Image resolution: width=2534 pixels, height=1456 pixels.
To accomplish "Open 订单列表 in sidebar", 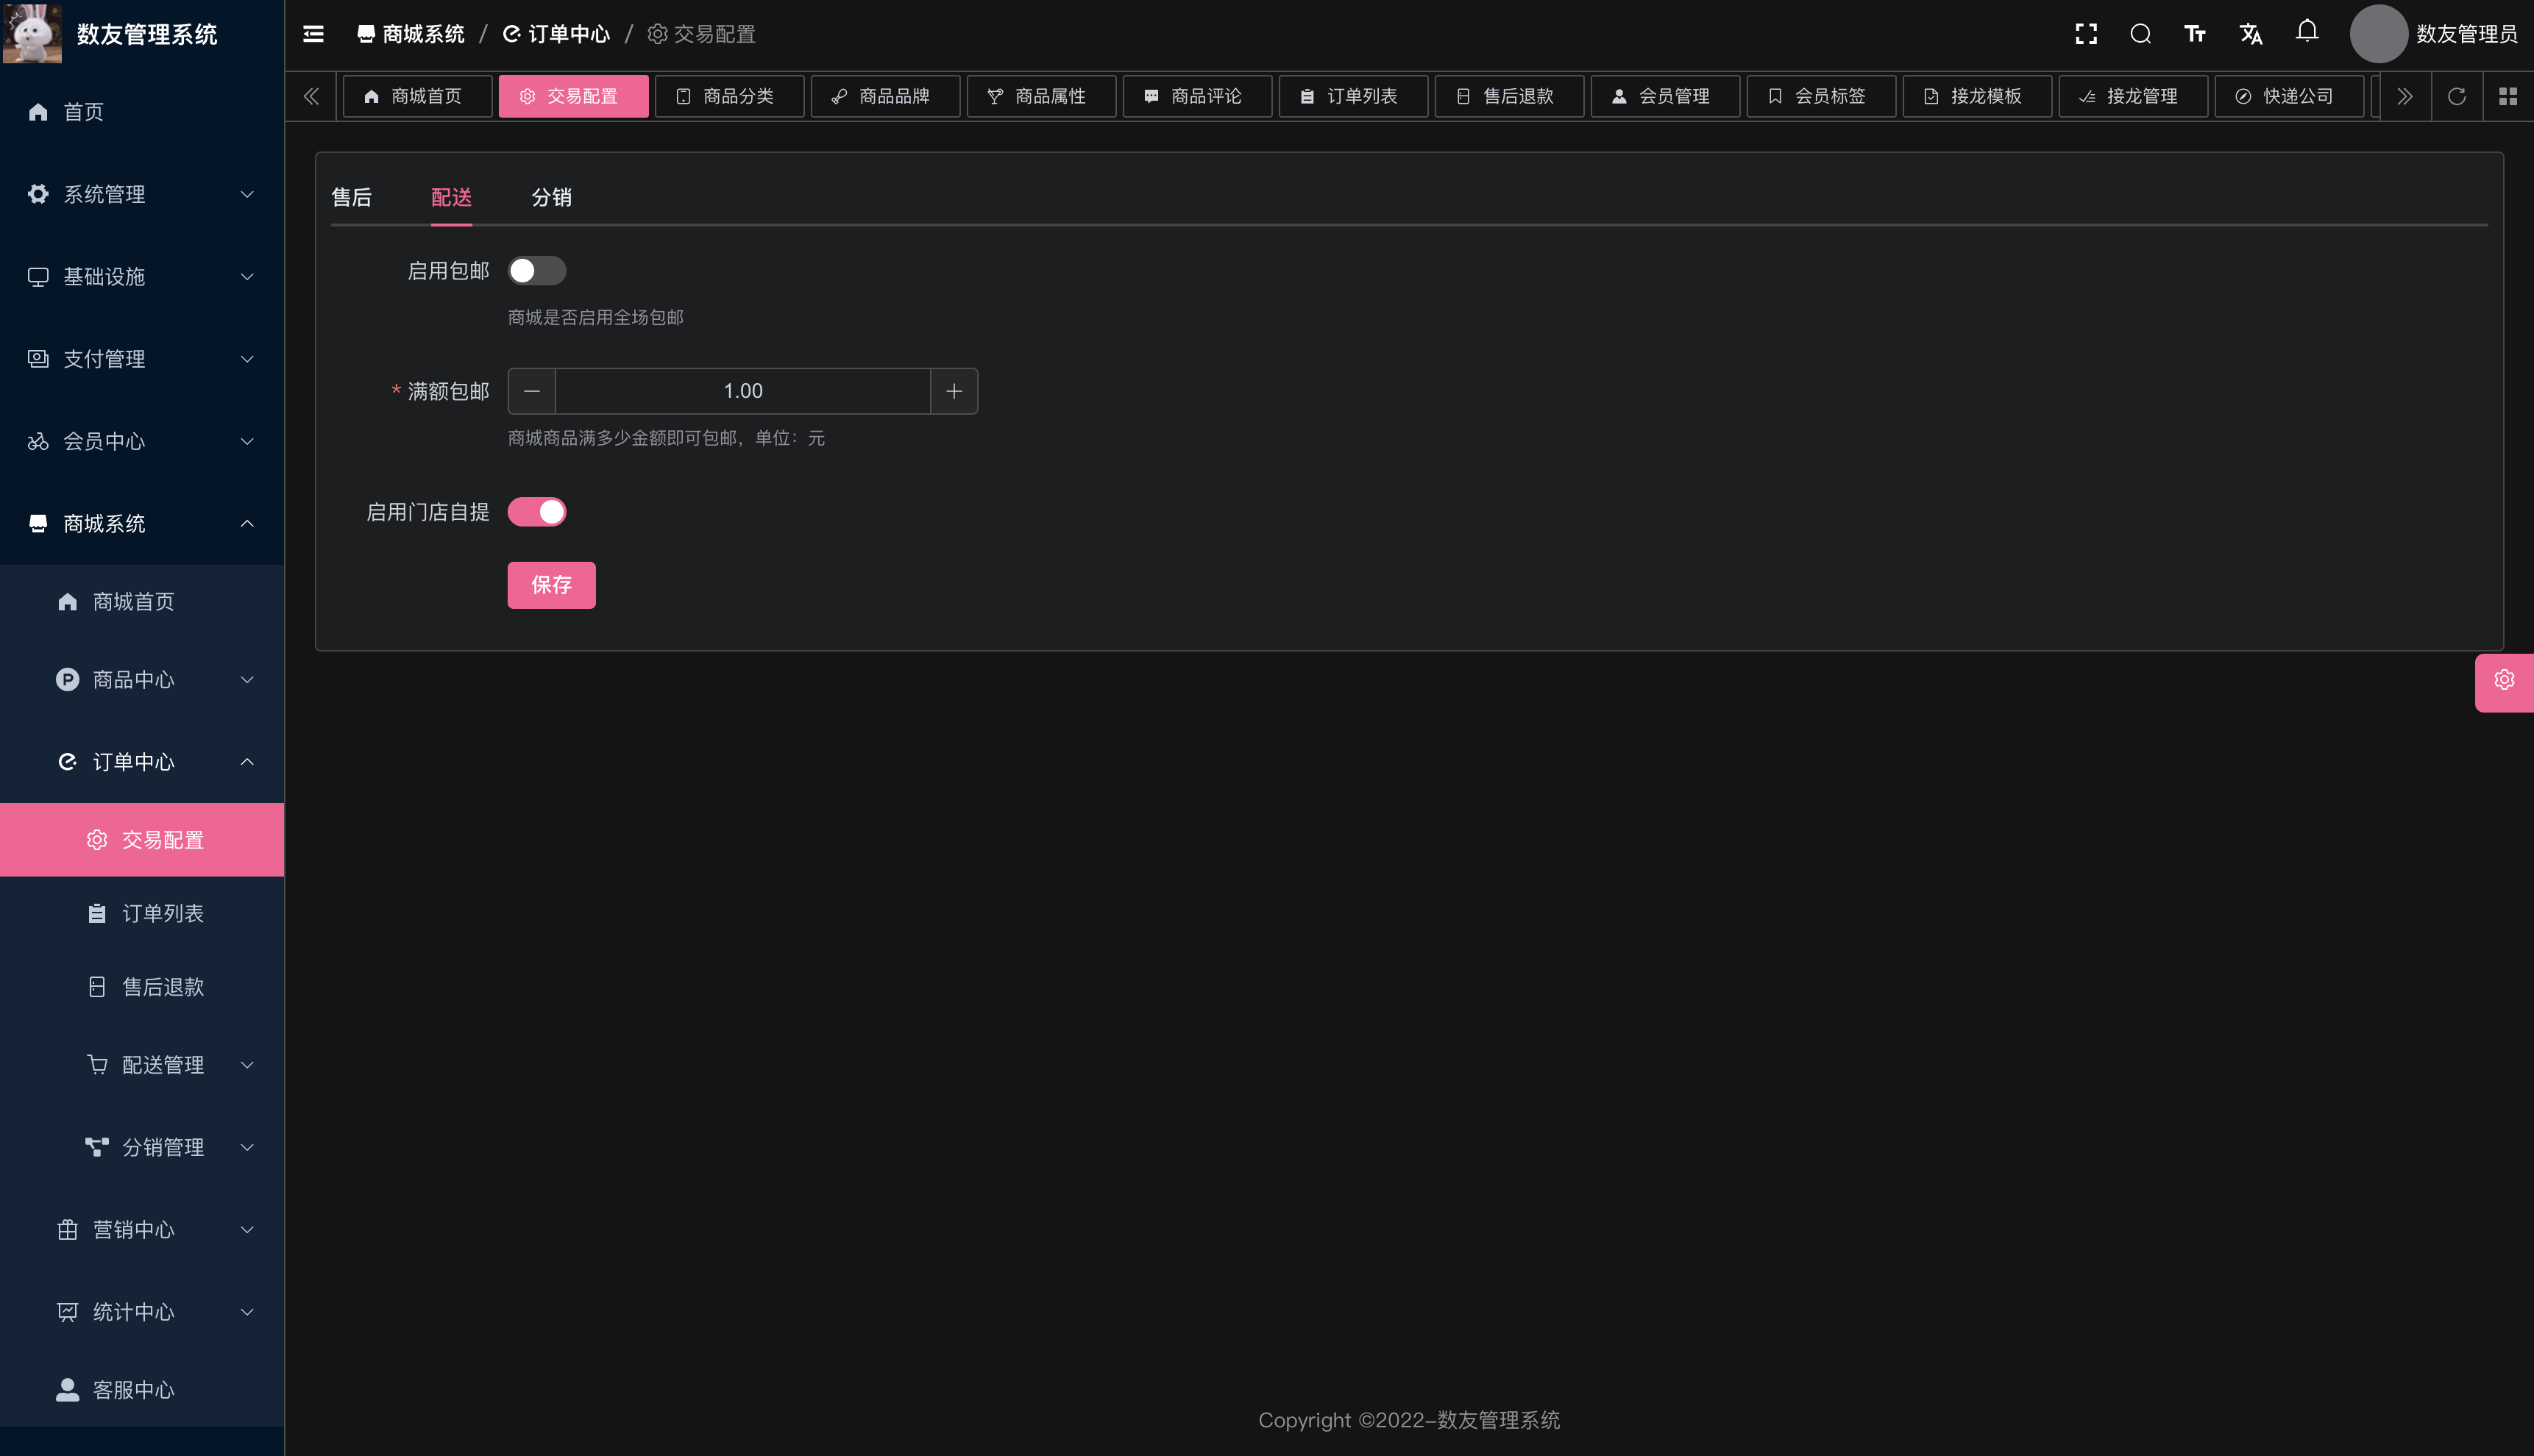I will [x=142, y=914].
